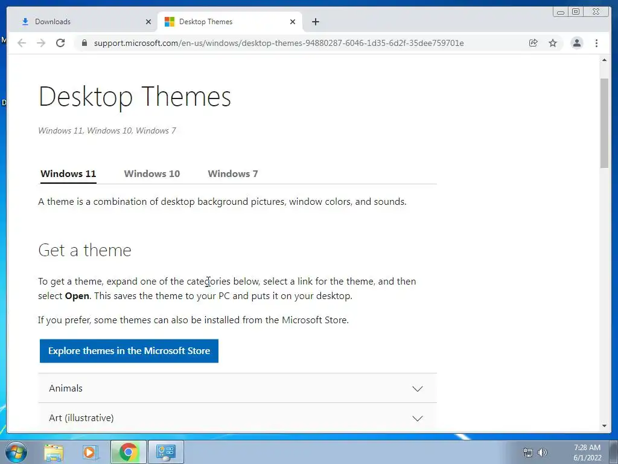The image size is (618, 464).
Task: Select the Windows 11 tab
Action: point(68,173)
